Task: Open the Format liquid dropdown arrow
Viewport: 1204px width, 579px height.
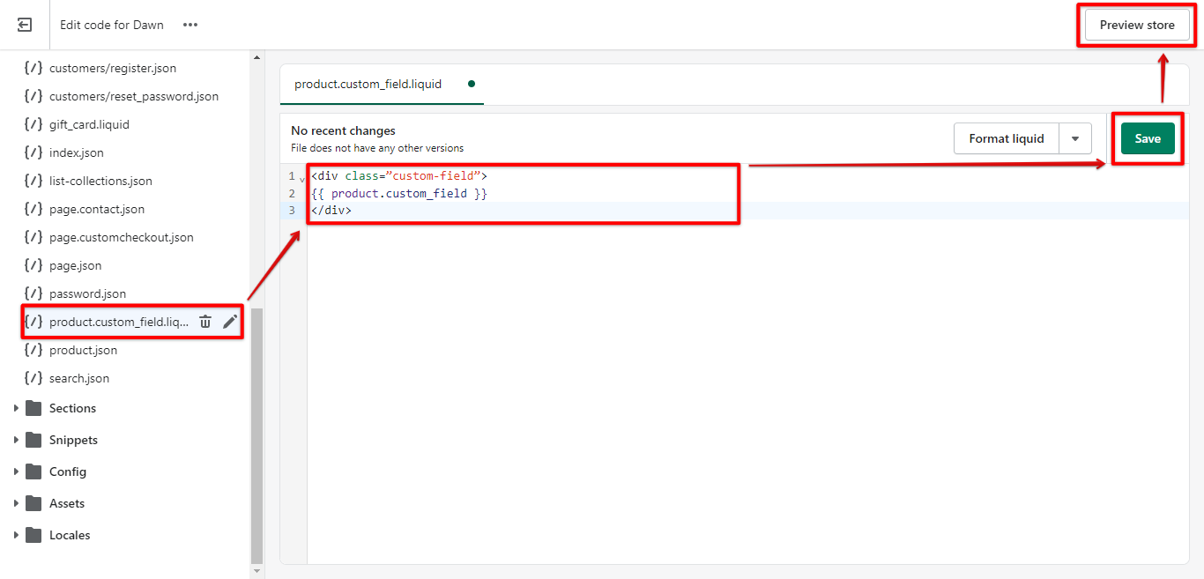Action: click(1074, 138)
